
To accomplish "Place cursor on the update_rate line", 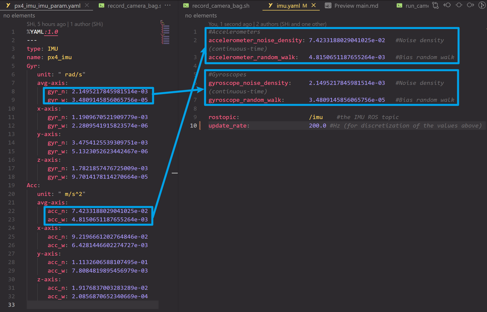I will [275, 126].
